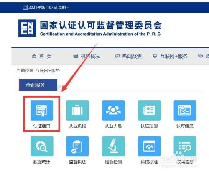The width and height of the screenshot is (209, 173).
Task: Click the 认可结果 text label
Action: [x=185, y=126]
